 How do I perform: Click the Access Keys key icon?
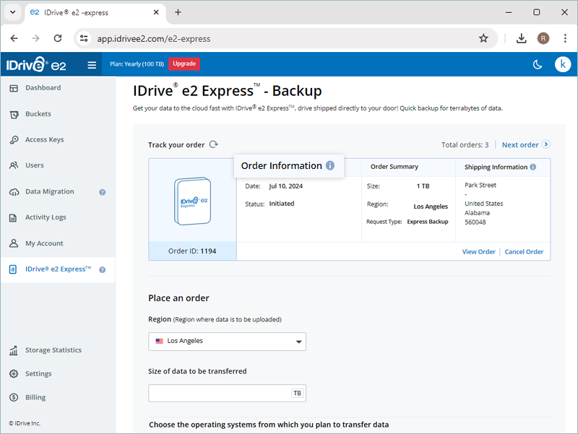pyautogui.click(x=14, y=140)
